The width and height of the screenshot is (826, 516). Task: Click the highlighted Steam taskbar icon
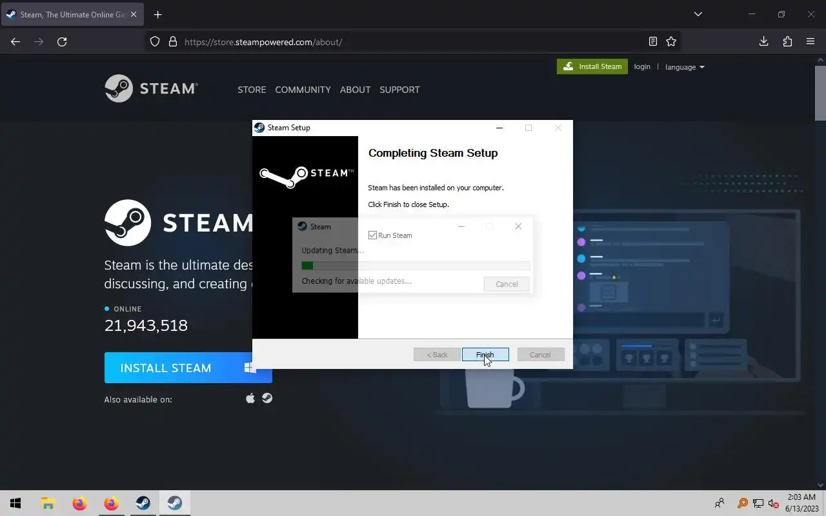click(174, 503)
